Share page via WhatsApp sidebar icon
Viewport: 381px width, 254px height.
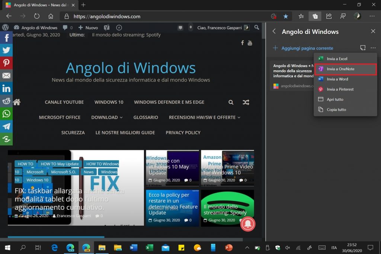pyautogui.click(x=6, y=113)
